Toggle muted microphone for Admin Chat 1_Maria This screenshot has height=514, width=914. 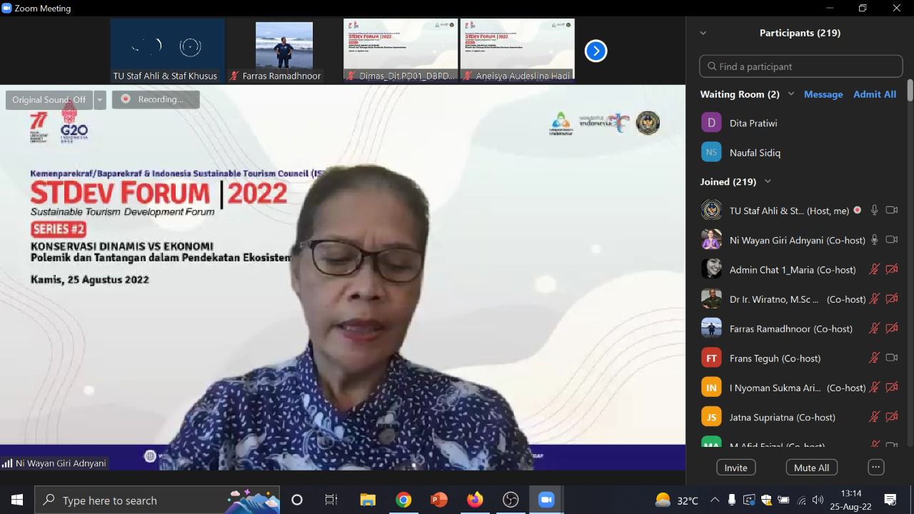pyautogui.click(x=874, y=270)
